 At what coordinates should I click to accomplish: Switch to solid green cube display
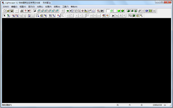coord(119,11)
